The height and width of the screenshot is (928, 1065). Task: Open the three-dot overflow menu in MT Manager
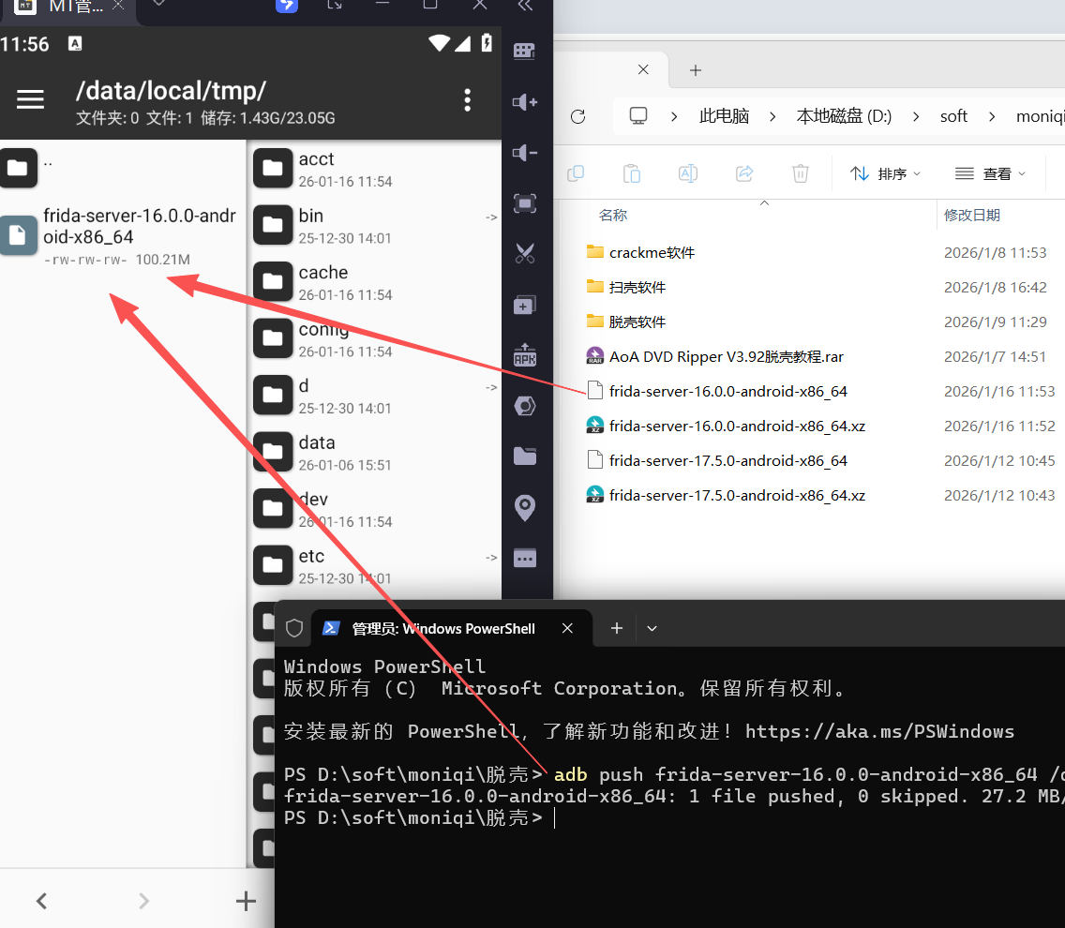click(467, 100)
